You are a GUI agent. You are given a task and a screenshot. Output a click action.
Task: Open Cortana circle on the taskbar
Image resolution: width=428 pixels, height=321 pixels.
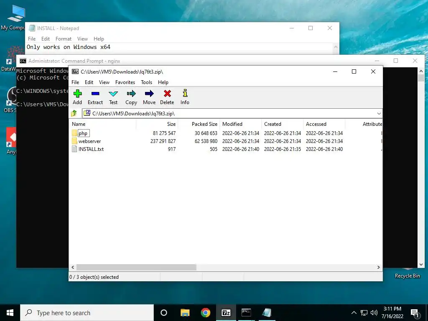click(x=164, y=313)
